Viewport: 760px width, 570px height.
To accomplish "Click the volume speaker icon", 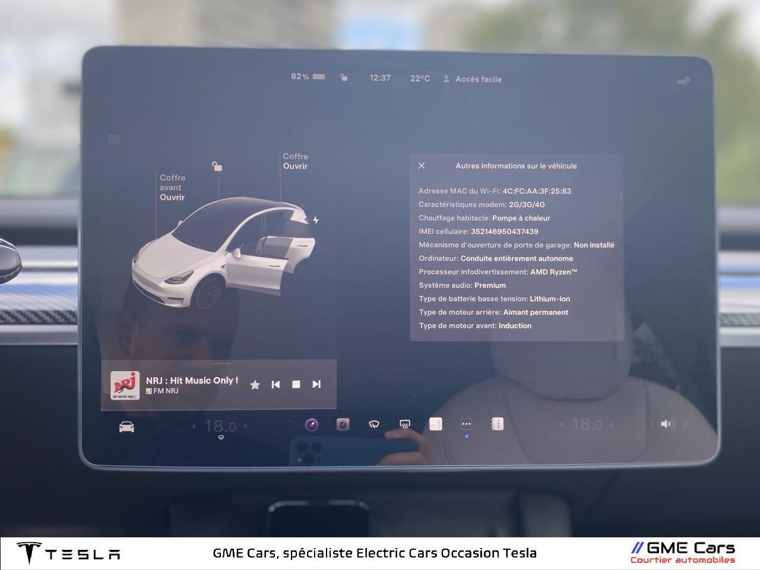I will point(667,424).
